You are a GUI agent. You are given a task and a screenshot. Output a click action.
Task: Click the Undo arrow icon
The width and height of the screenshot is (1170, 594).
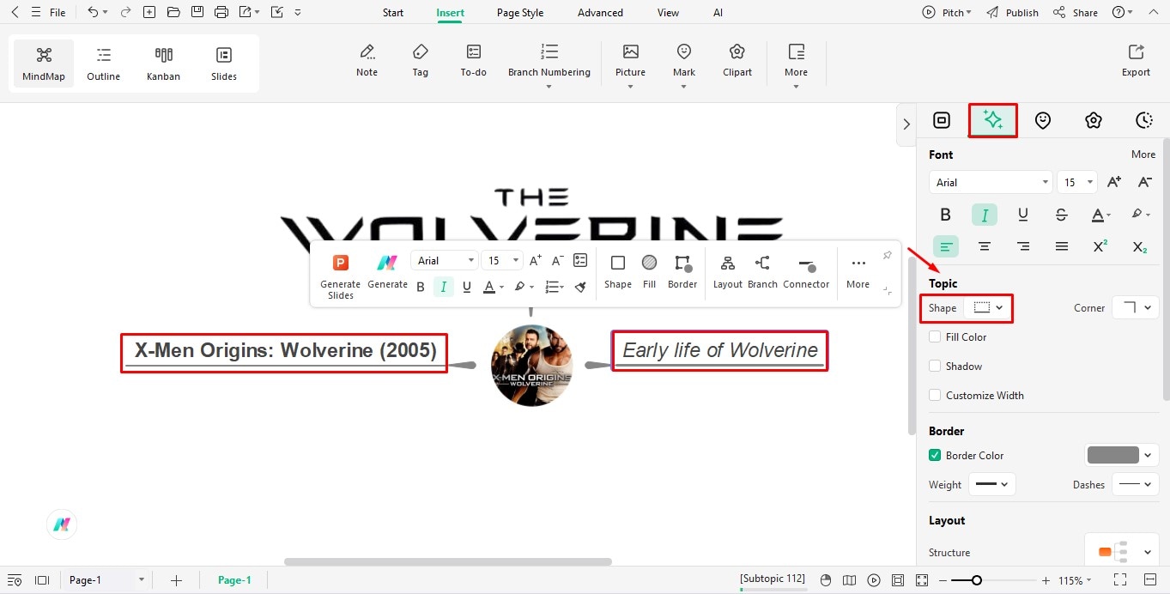coord(93,12)
